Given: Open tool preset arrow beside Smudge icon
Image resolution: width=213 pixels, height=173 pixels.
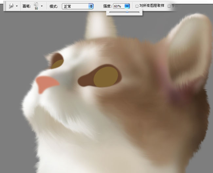Looking at the screenshot, I should [17, 6].
